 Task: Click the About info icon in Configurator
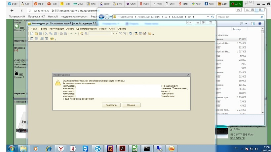pyautogui.click(x=150, y=33)
